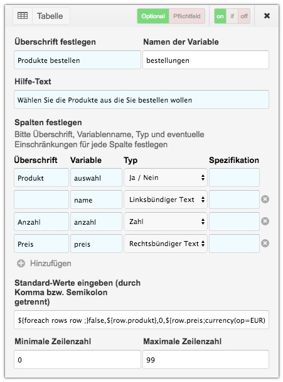Image resolution: width=283 pixels, height=382 pixels.
Task: Focus the Produkte bestellen heading field
Action: point(77,60)
